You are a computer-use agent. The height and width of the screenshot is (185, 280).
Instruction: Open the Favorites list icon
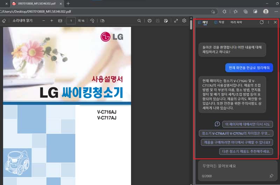click(236, 12)
